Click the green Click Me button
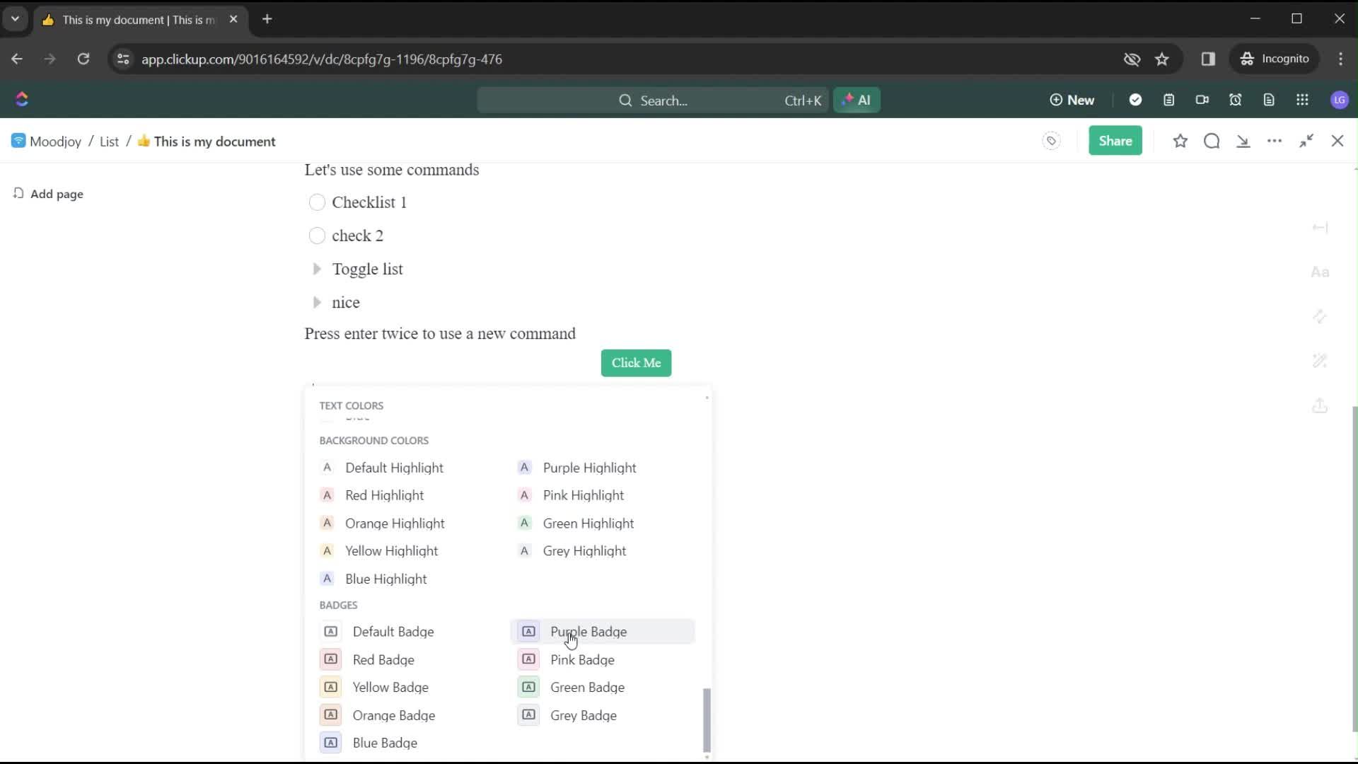The width and height of the screenshot is (1358, 764). click(636, 363)
